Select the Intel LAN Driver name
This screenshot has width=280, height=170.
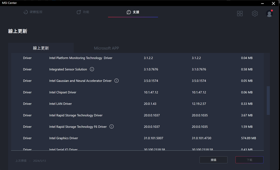click(x=60, y=104)
